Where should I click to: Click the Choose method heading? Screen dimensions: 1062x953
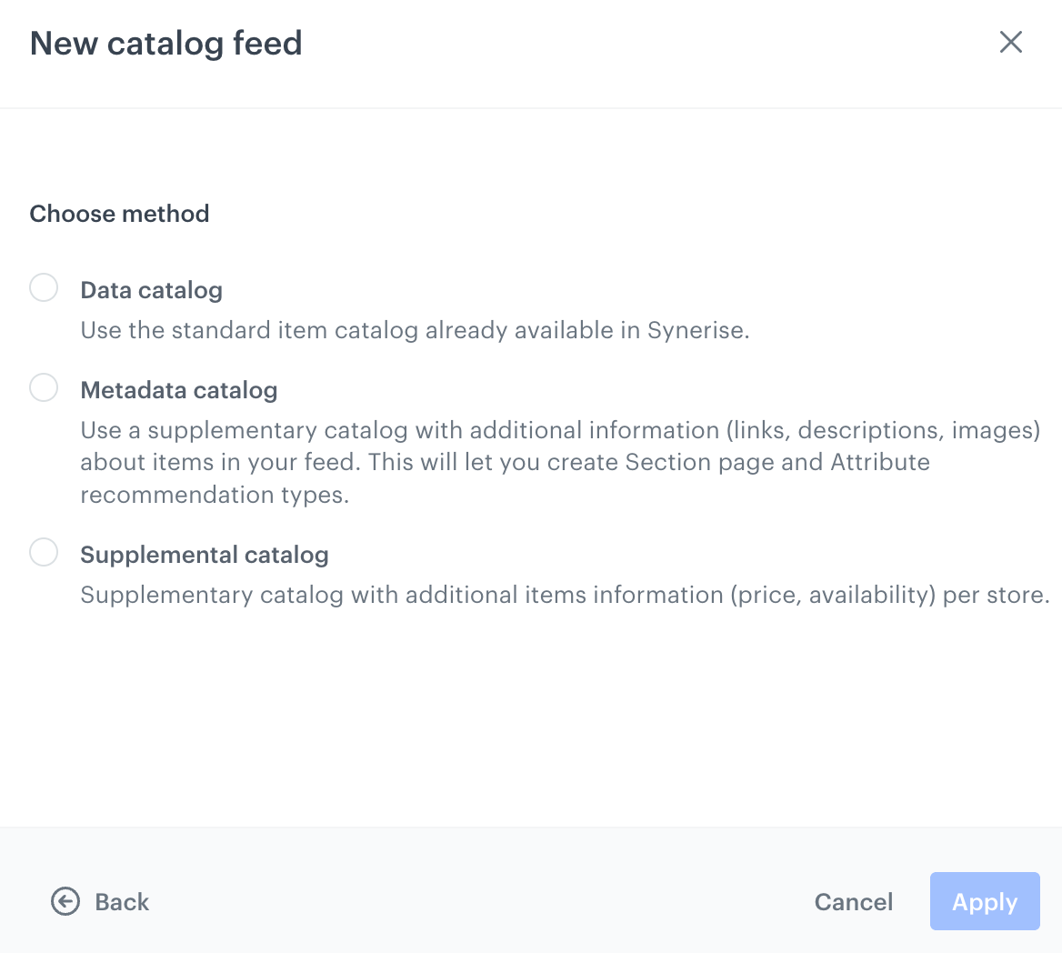pyautogui.click(x=119, y=214)
